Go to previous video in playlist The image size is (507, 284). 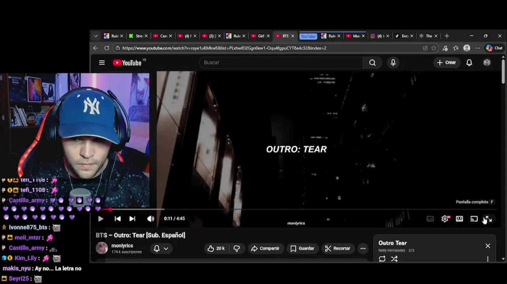coord(118,219)
